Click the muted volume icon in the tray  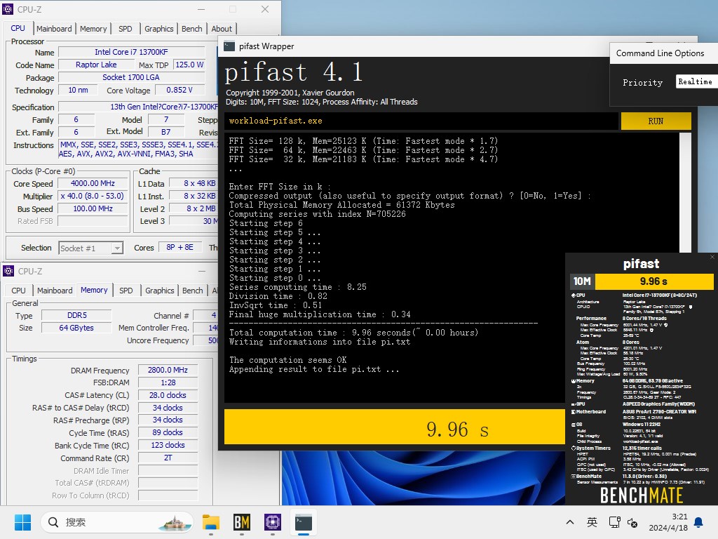632,522
